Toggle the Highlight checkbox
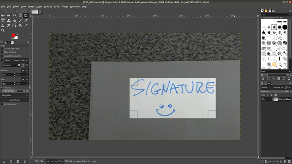 (x=2, y=87)
